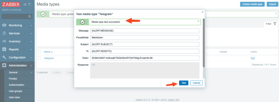279x102 pixels.
Task: Click Cancel in the test dialog
Action: pyautogui.click(x=196, y=83)
